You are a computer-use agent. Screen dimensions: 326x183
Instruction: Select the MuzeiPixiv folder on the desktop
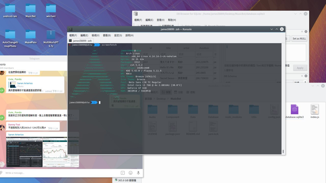[x=31, y=37]
